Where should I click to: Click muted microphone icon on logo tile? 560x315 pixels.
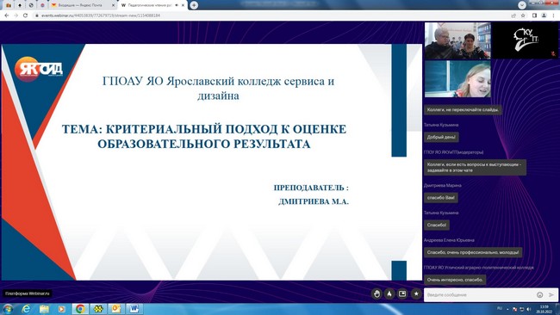point(553,53)
